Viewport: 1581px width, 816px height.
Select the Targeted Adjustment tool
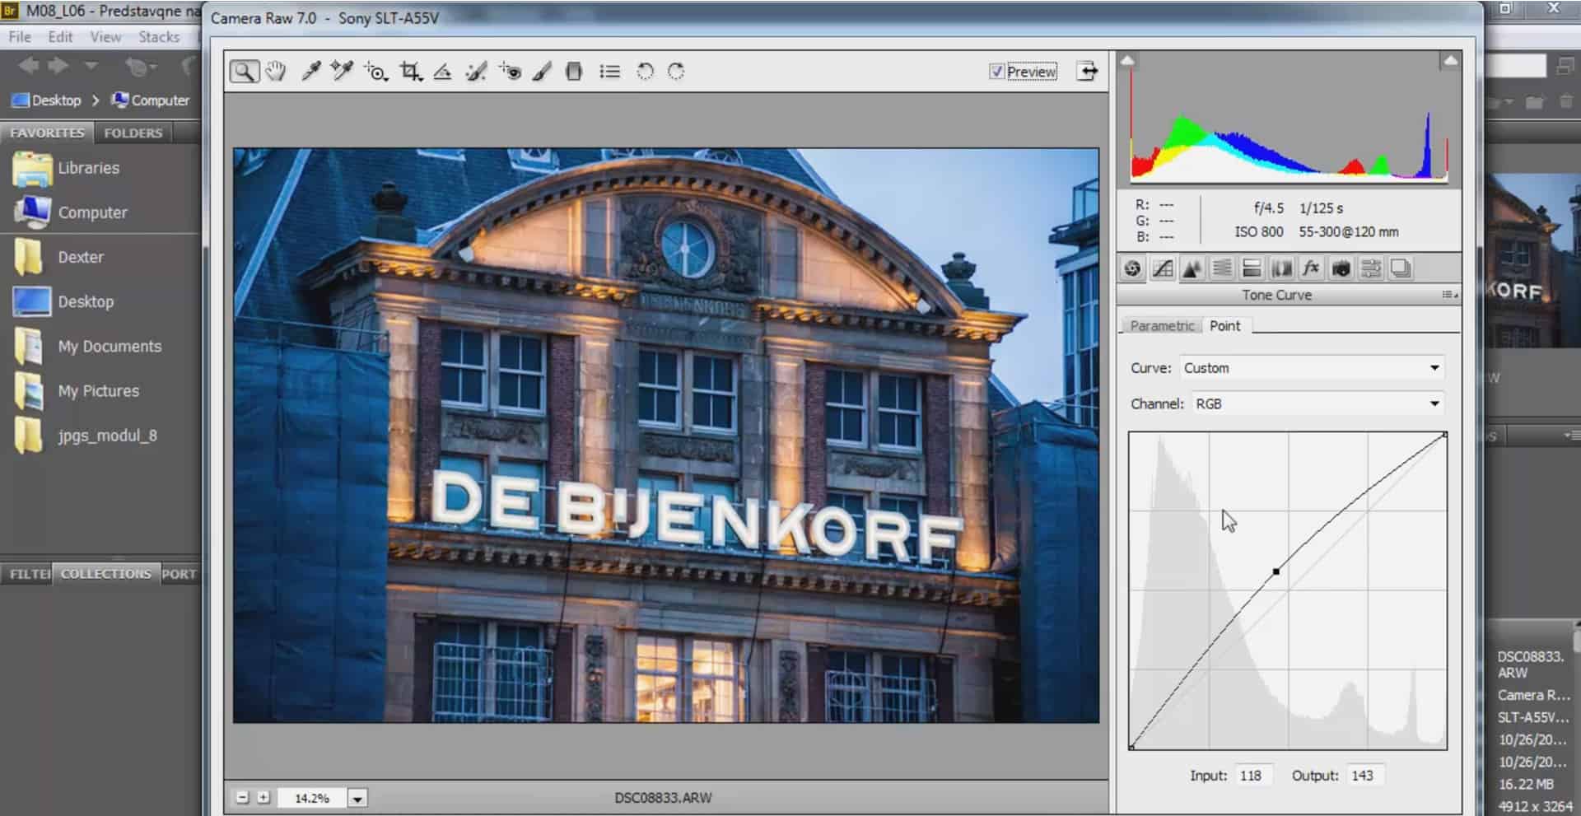[x=376, y=72]
